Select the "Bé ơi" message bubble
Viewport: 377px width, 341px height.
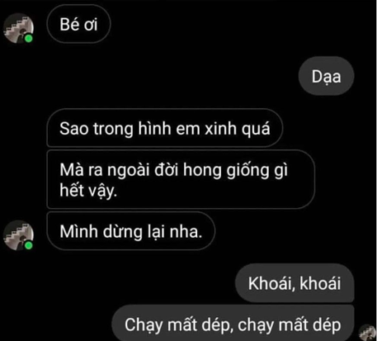coord(78,24)
